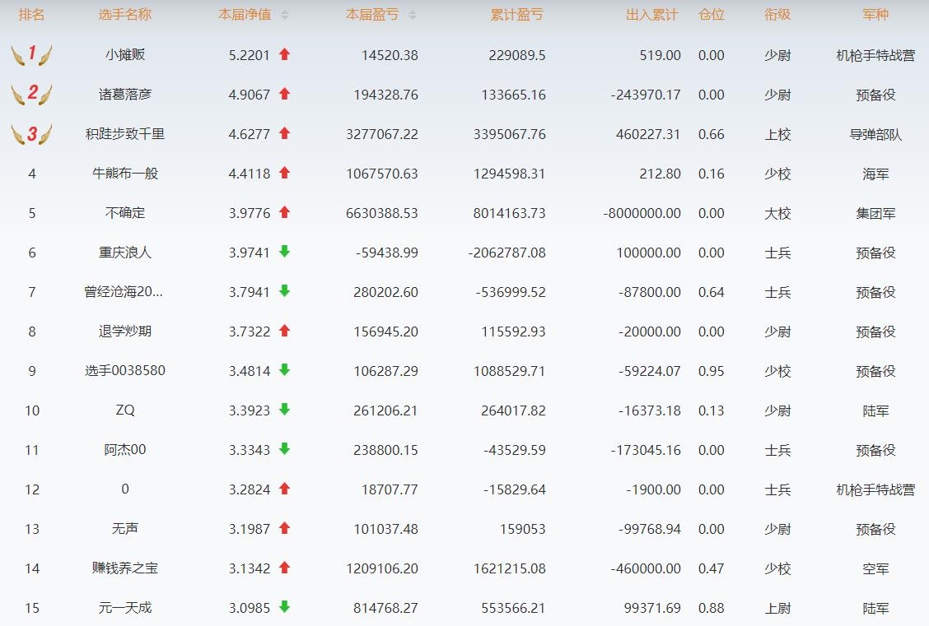Screen dimensions: 929x626
Task: Click green down arrow beside 3.3923
Action: click(285, 410)
